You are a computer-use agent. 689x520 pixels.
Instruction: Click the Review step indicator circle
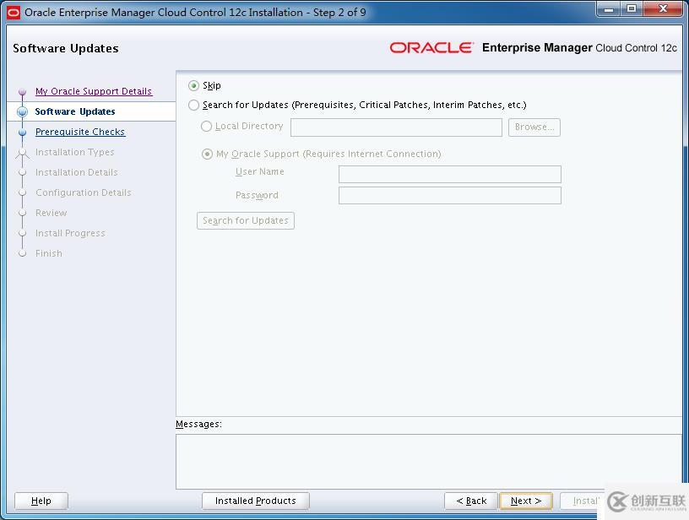click(x=23, y=213)
